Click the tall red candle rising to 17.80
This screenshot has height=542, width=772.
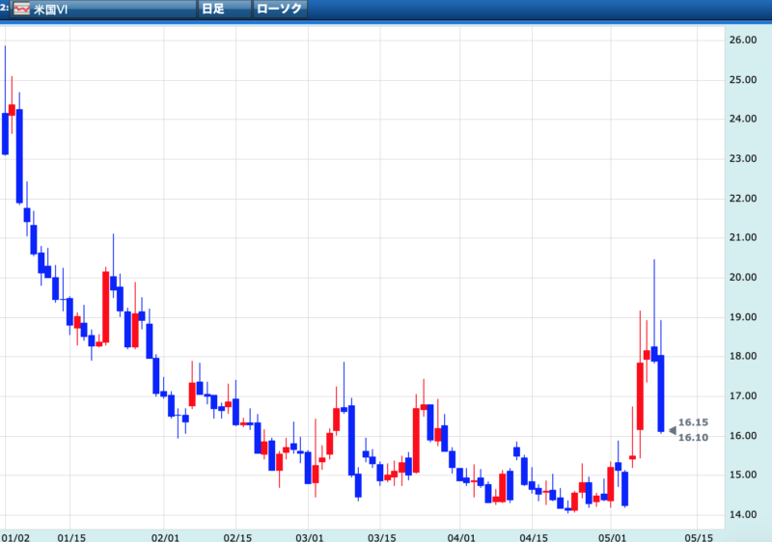click(640, 396)
